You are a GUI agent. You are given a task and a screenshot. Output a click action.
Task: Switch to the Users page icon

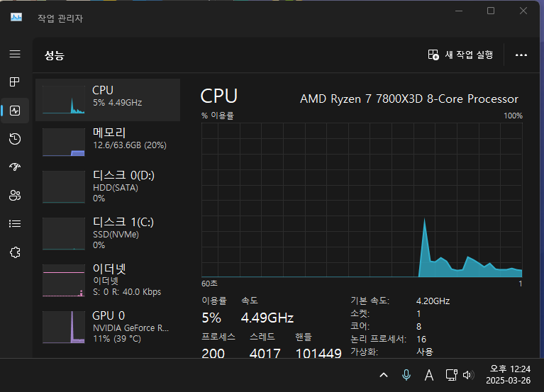point(15,196)
